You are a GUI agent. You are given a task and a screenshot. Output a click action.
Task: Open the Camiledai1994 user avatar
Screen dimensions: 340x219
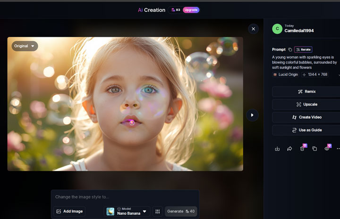[277, 29]
